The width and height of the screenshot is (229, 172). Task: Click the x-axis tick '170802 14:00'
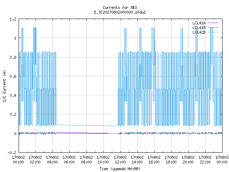(x=137, y=160)
